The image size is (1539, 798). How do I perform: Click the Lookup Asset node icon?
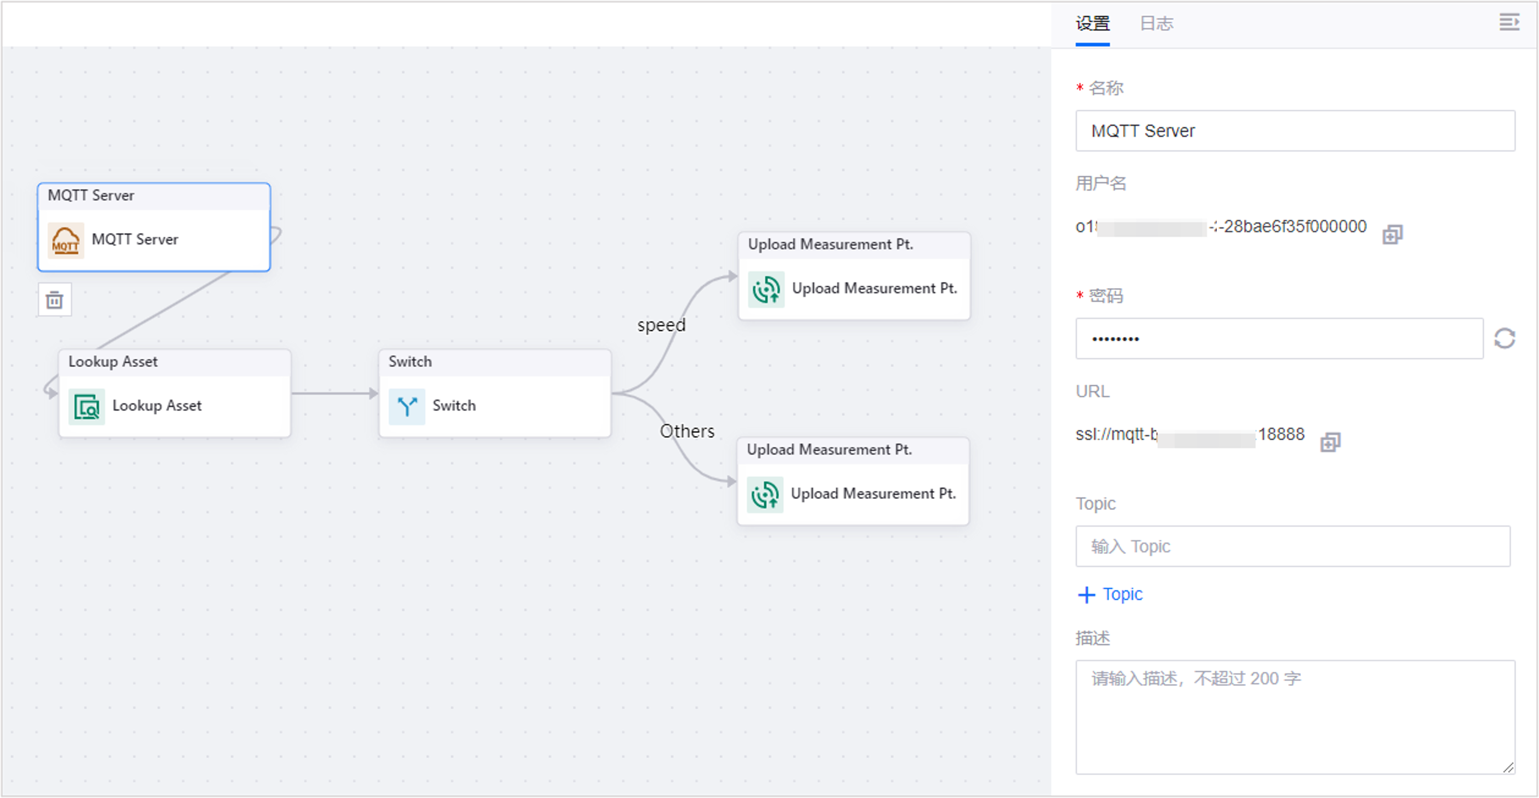86,406
